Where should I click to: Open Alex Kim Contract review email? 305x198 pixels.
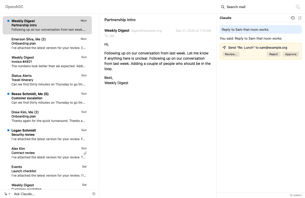click(47, 153)
